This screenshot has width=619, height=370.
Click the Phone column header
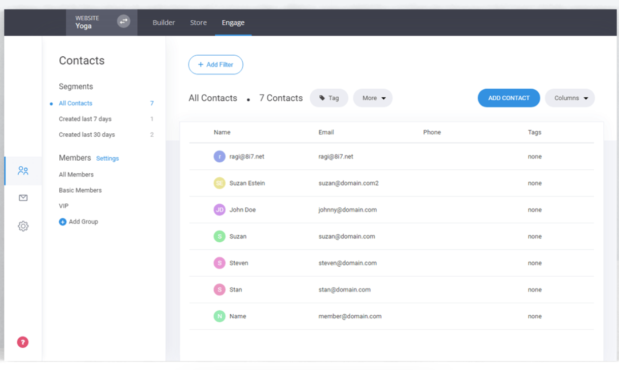point(432,132)
